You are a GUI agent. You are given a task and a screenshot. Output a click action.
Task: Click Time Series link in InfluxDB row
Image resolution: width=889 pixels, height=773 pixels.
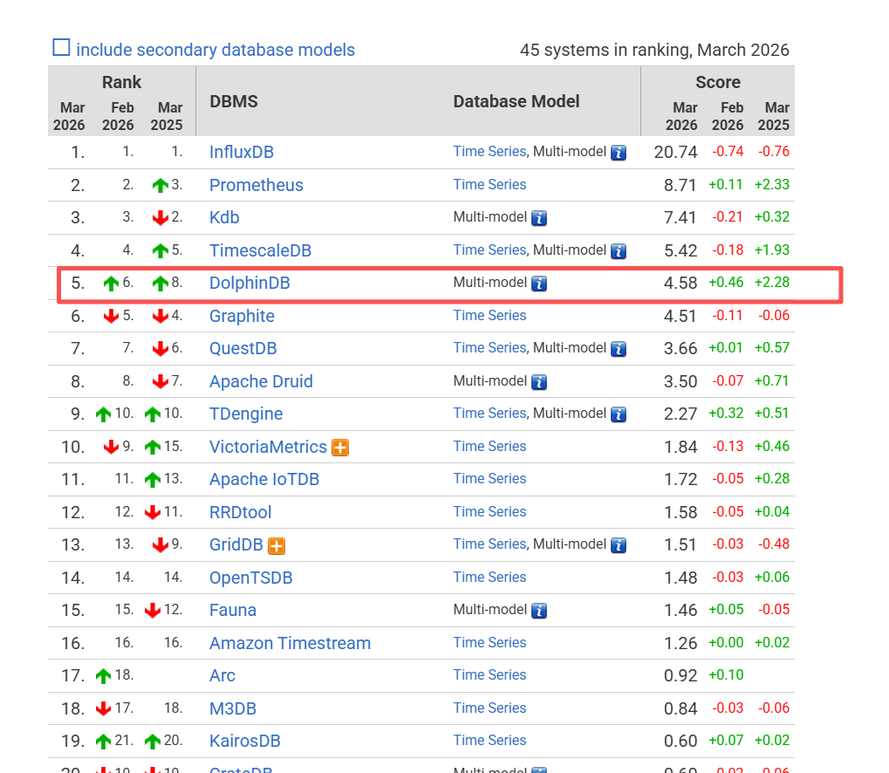pyautogui.click(x=489, y=152)
